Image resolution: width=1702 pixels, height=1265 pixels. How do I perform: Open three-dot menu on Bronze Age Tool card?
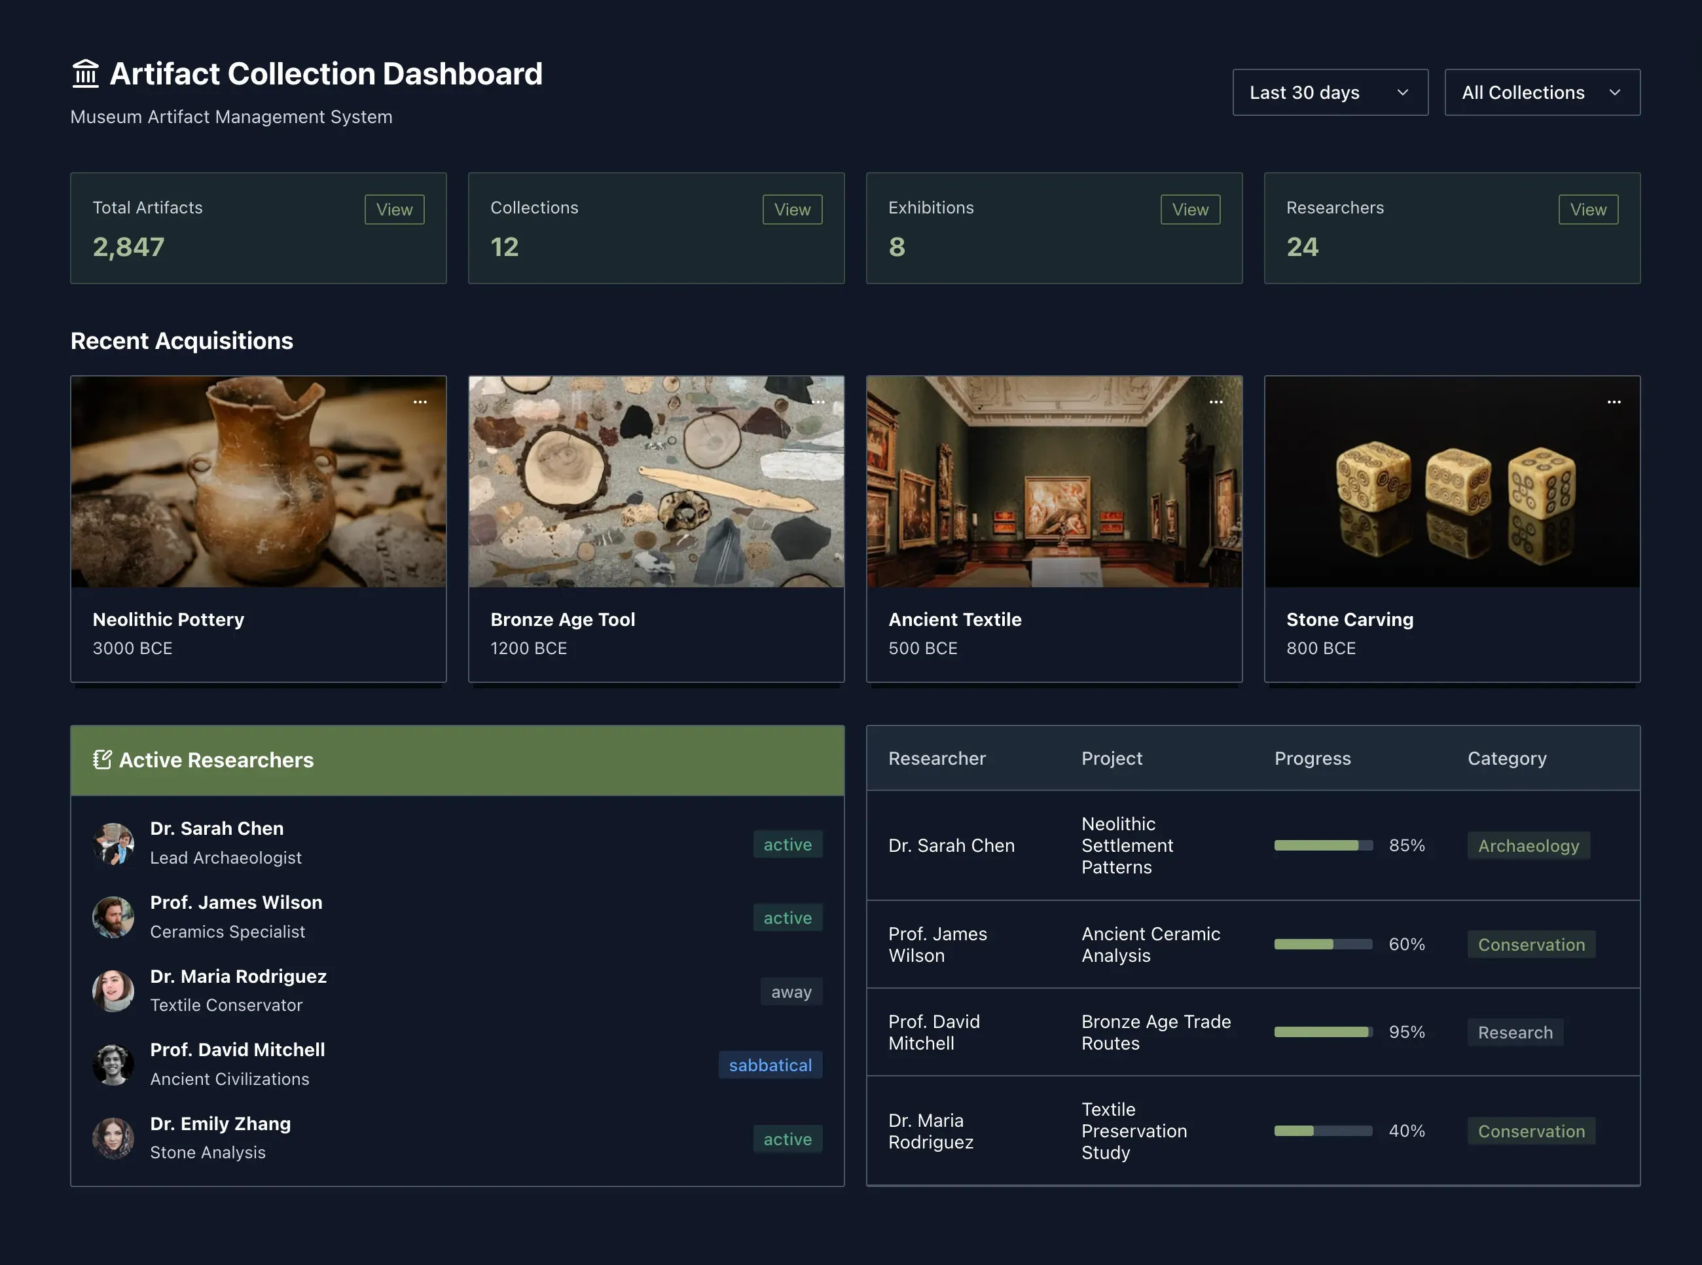click(818, 402)
